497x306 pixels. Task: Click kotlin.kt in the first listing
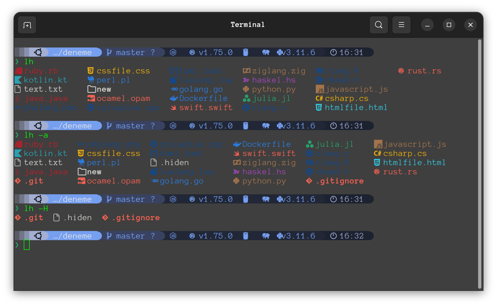pyautogui.click(x=45, y=80)
